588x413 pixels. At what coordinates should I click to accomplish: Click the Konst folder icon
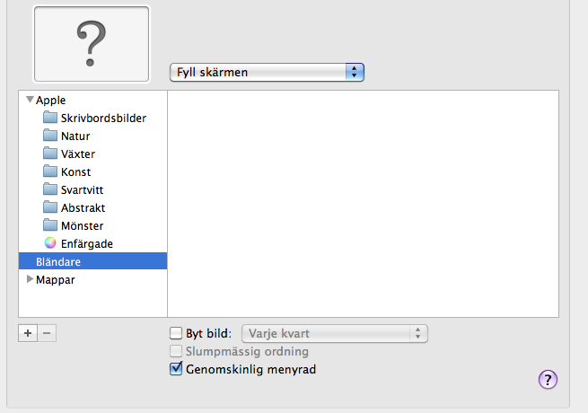50,171
